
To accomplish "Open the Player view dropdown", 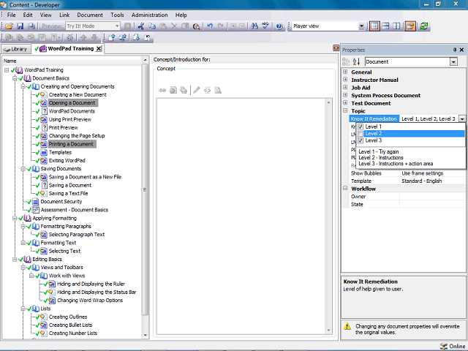I will [x=361, y=26].
